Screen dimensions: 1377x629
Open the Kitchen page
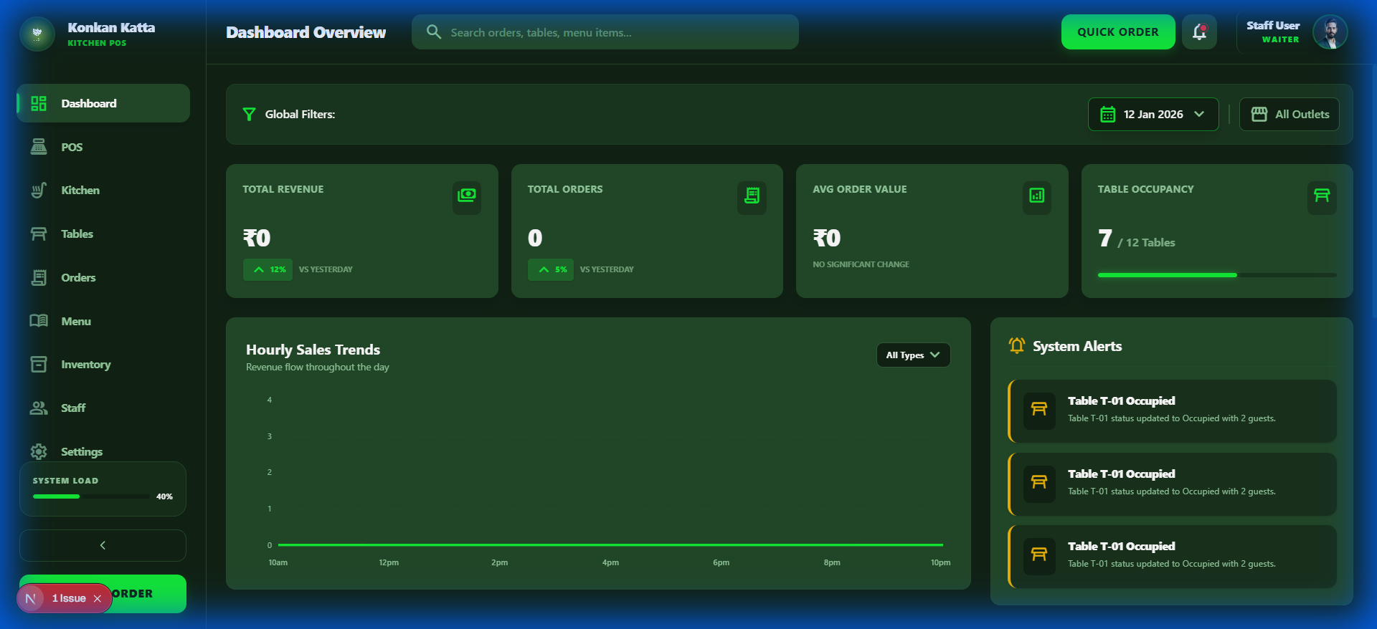pos(103,191)
